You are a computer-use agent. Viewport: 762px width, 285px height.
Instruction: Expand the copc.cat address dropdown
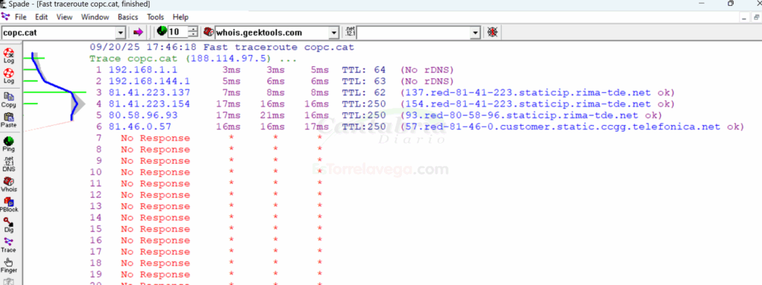pos(121,33)
